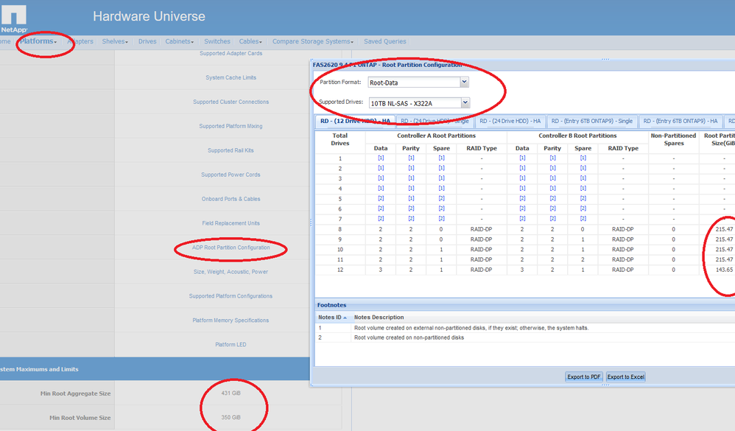Image resolution: width=735 pixels, height=431 pixels.
Task: Switch to RD - (24 Drive HDD) - HA tab
Action: (510, 121)
